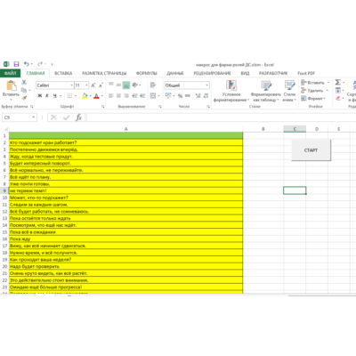Open Conditional Formatting (Условное форматирование)
The height and width of the screenshot is (356, 356).
coord(231,92)
